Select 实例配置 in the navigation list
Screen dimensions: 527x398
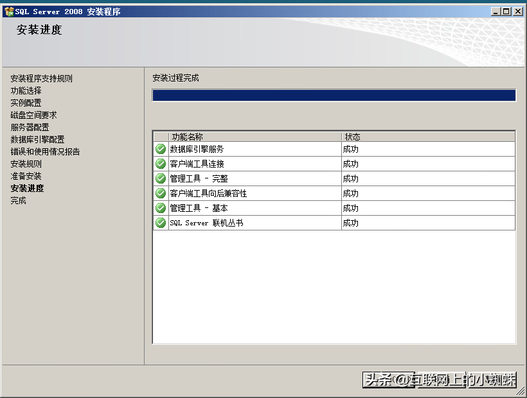[x=26, y=103]
